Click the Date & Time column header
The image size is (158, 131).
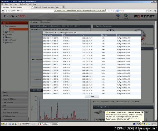pos(53,35)
